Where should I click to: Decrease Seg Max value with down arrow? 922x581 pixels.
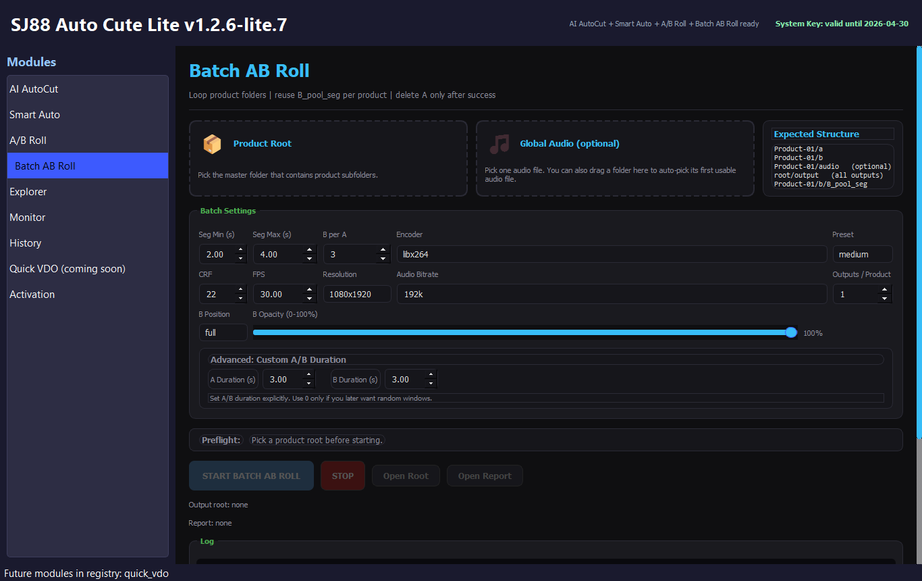[309, 259]
